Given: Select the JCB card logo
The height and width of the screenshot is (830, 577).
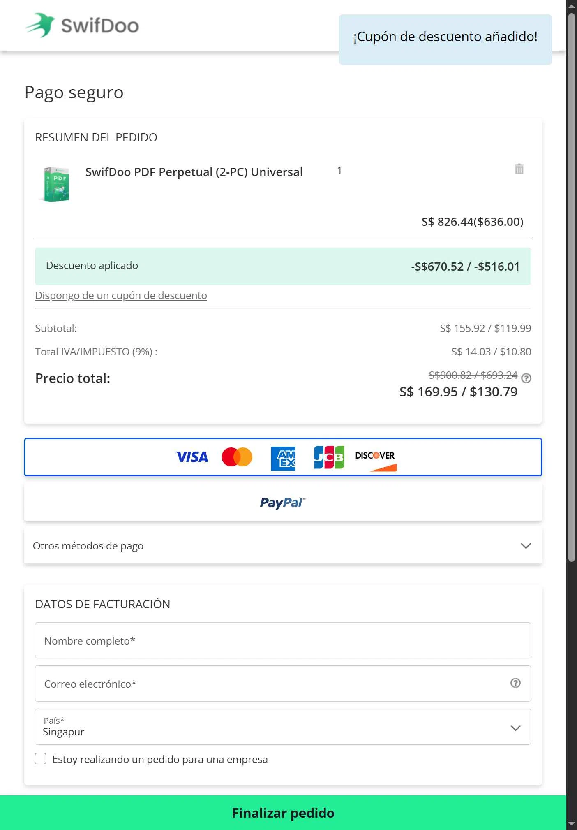Looking at the screenshot, I should (x=329, y=457).
